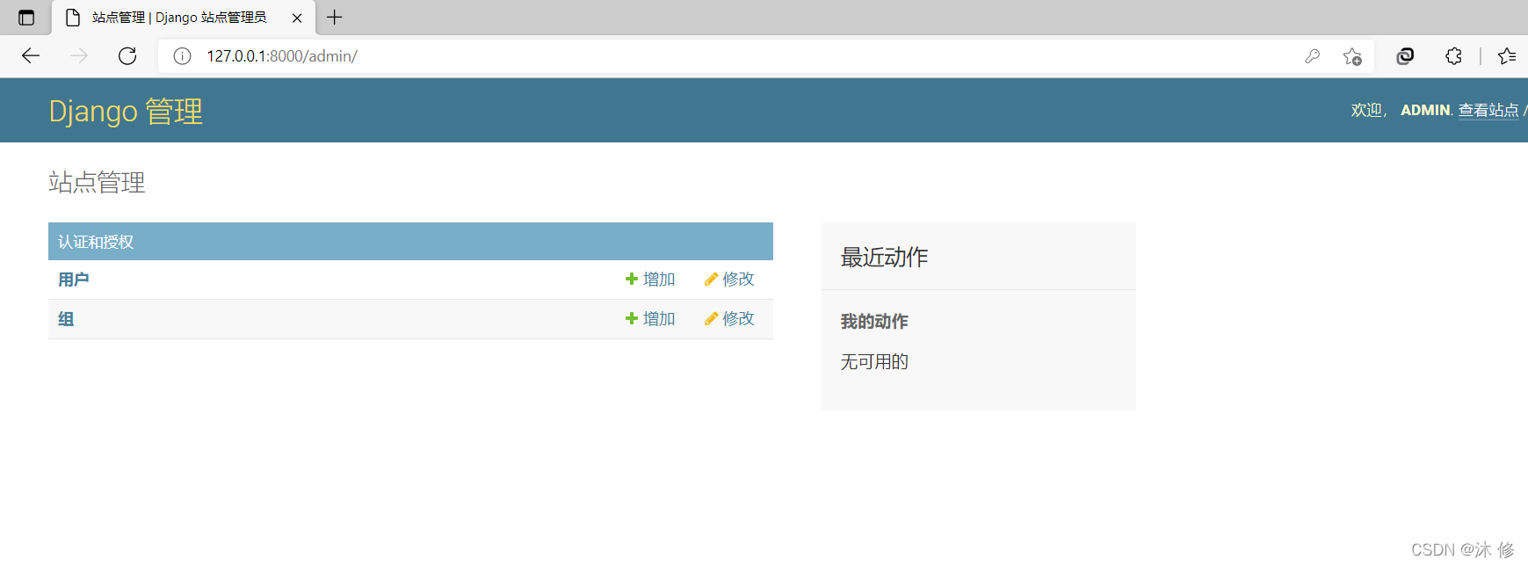Viewport: 1528px width, 567px height.
Task: Open 查看站点 link in header
Action: pos(1488,110)
